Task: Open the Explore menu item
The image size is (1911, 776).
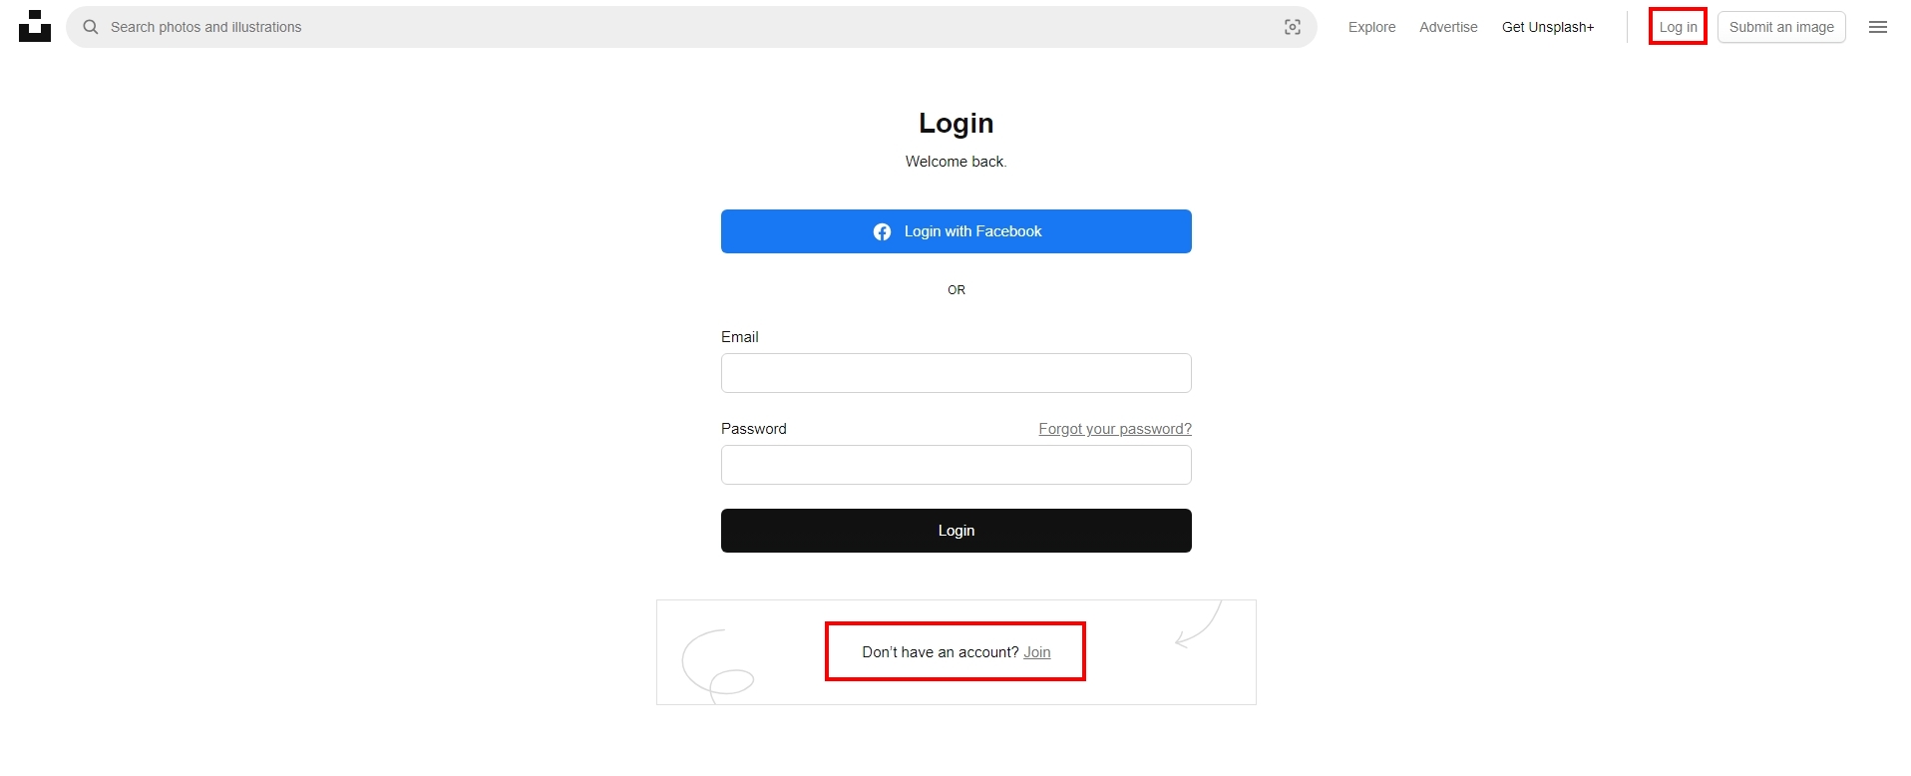Action: point(1371,27)
